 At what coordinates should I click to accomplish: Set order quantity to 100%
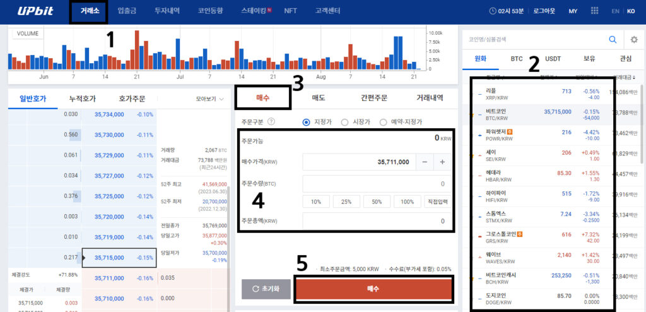click(408, 202)
